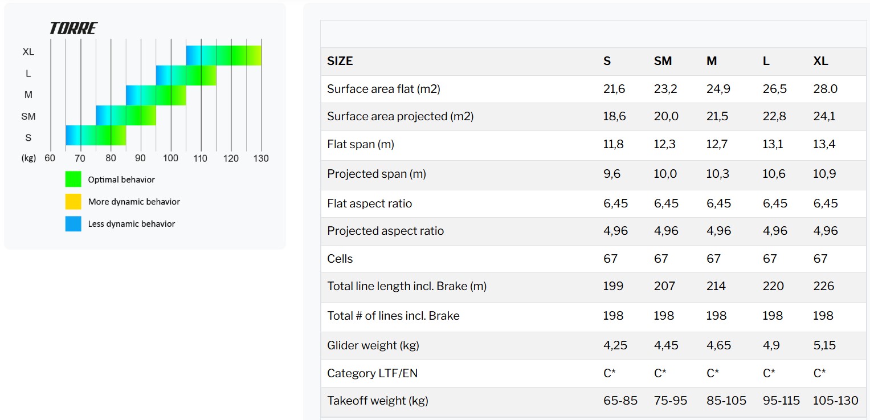This screenshot has width=870, height=420.
Task: Select the Flat aspect ratio row label
Action: point(369,203)
